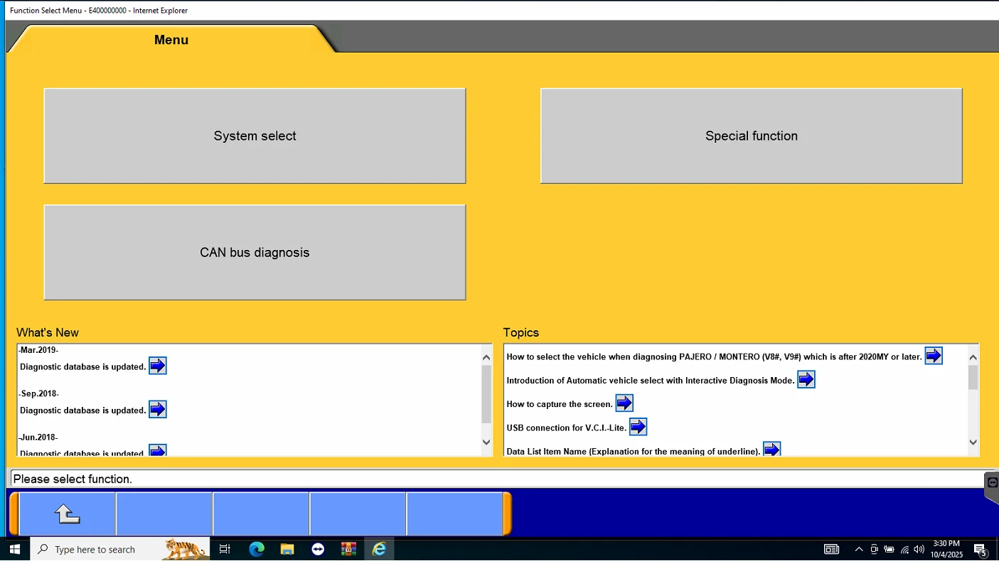
Task: Open the Sep.2018 database update arrow
Action: pyautogui.click(x=157, y=410)
